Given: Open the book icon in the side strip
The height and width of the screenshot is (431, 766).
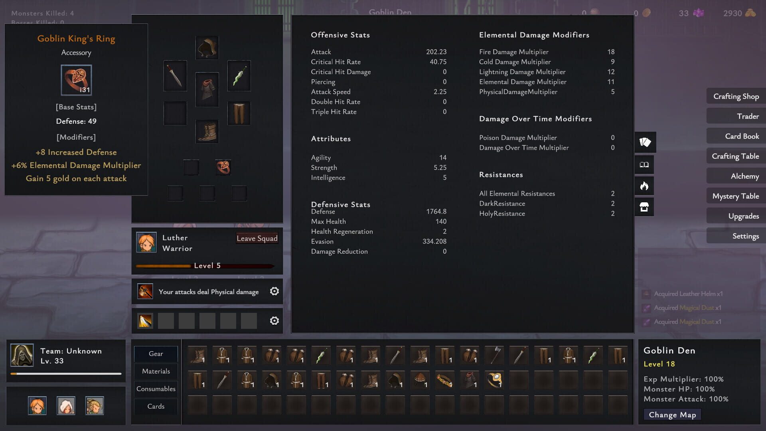Looking at the screenshot, I should coord(644,164).
